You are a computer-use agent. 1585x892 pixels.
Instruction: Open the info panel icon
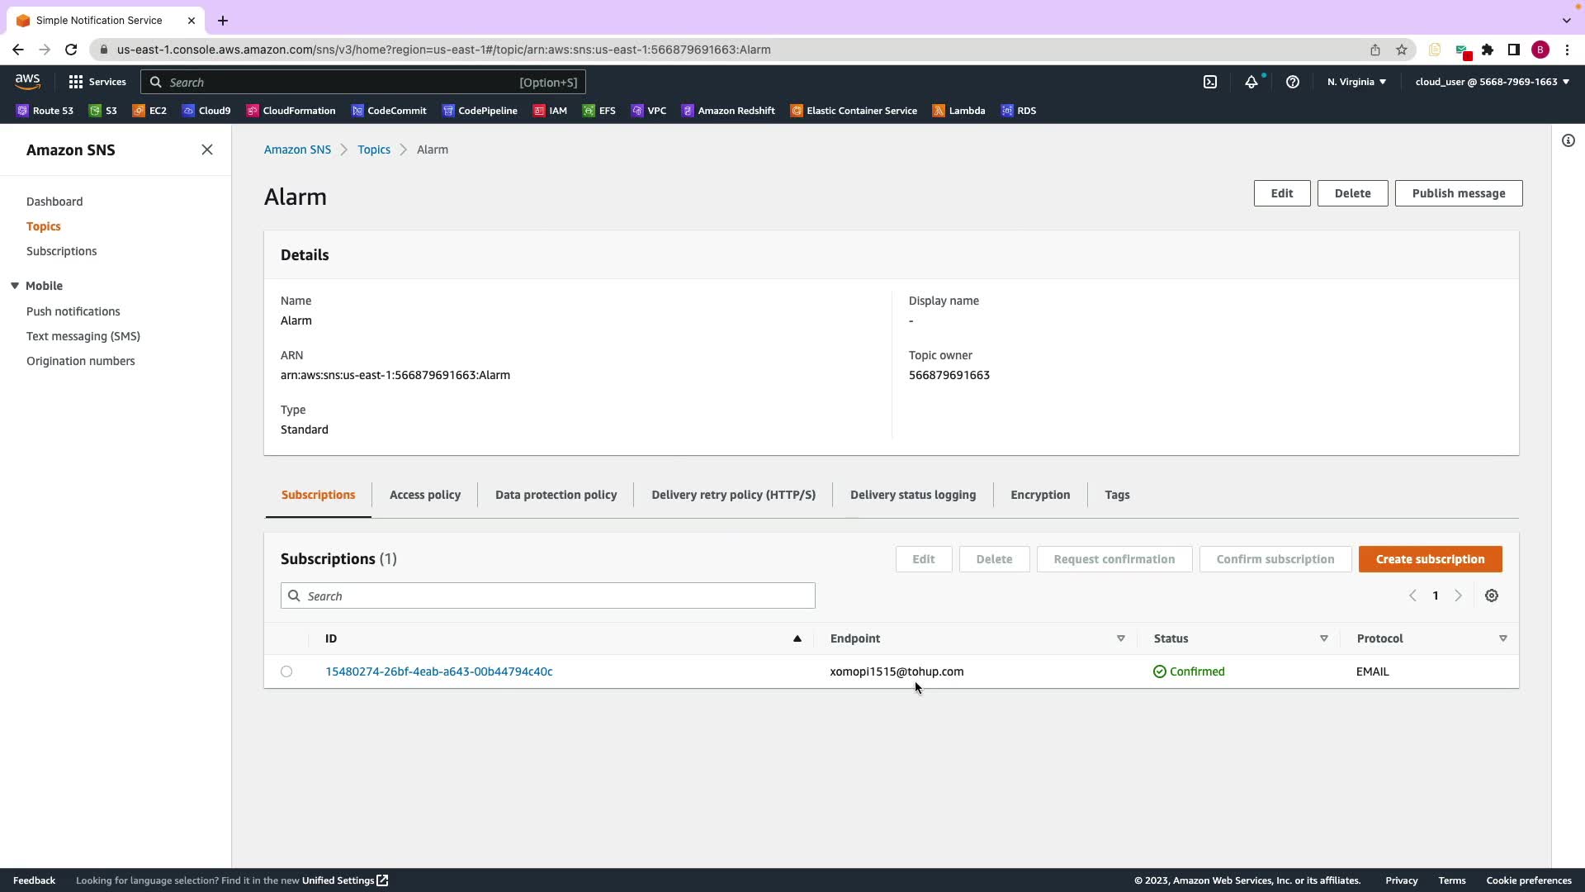coord(1568,140)
